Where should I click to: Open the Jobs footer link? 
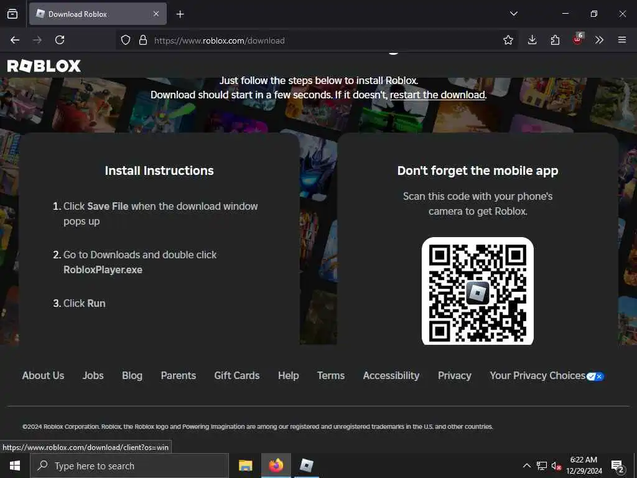tap(93, 375)
